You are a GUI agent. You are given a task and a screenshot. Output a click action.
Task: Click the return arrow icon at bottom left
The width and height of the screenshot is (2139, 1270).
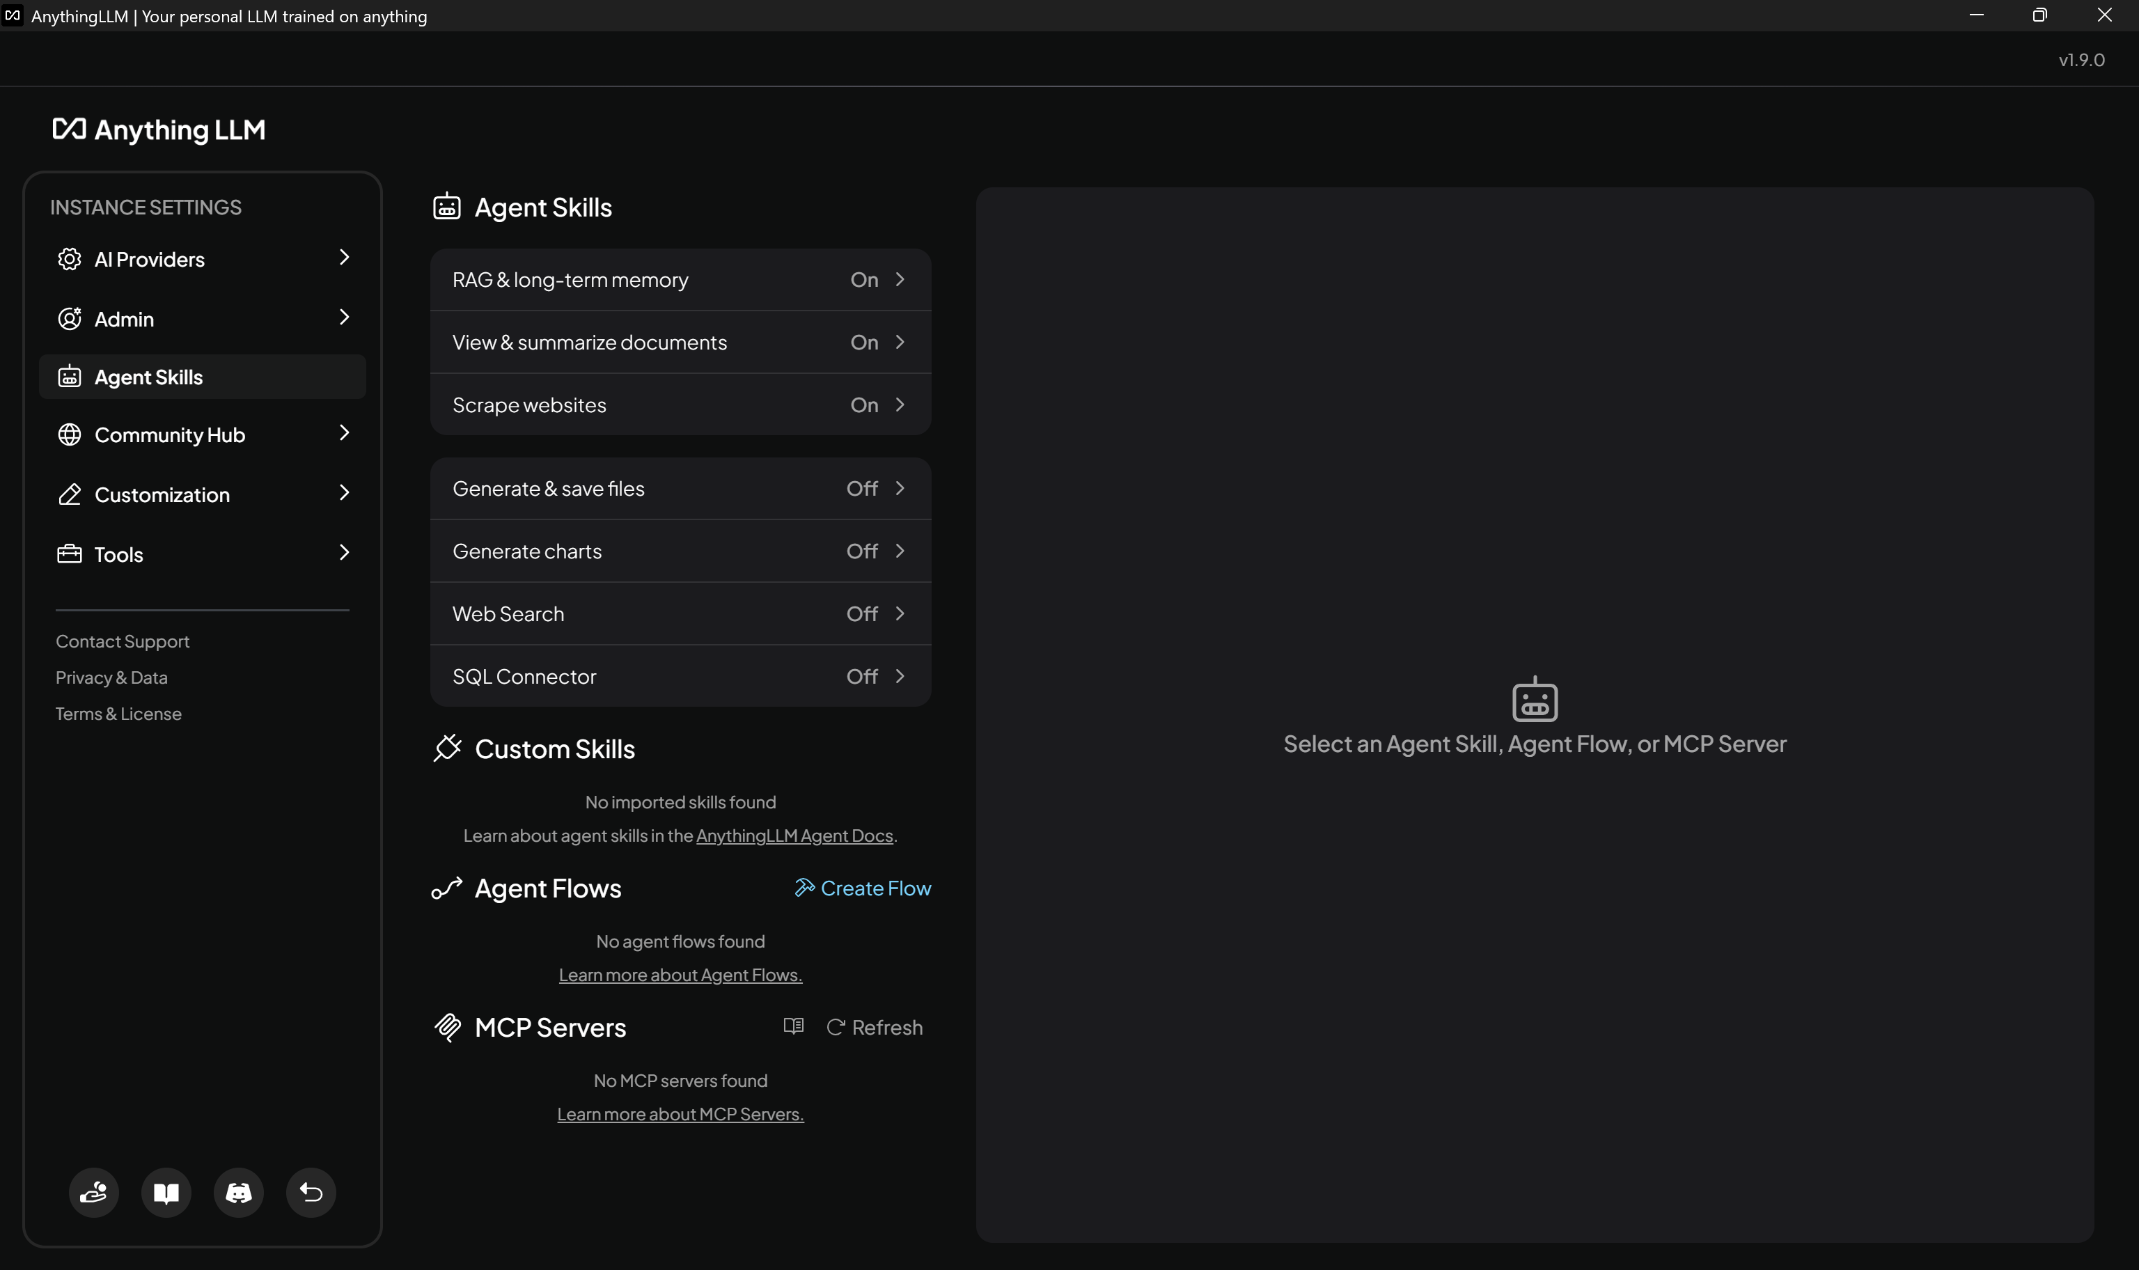click(x=310, y=1192)
